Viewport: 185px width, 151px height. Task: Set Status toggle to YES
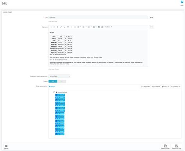click(x=53, y=81)
